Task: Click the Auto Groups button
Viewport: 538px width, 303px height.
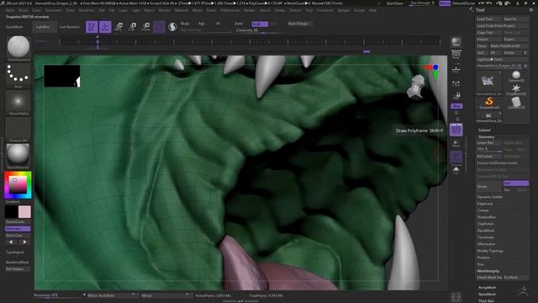Action: (x=300, y=24)
